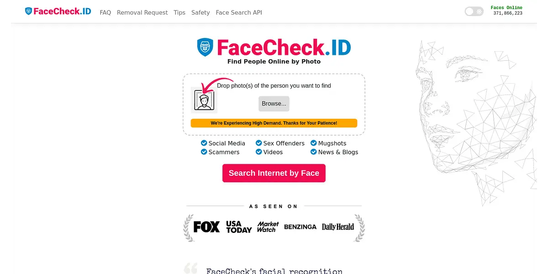Click the high demand notice banner
548x274 pixels.
pyautogui.click(x=274, y=123)
